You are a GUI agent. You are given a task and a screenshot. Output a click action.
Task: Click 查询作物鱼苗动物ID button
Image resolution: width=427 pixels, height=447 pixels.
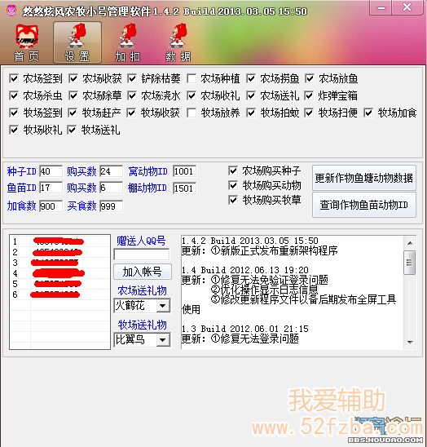(x=364, y=205)
